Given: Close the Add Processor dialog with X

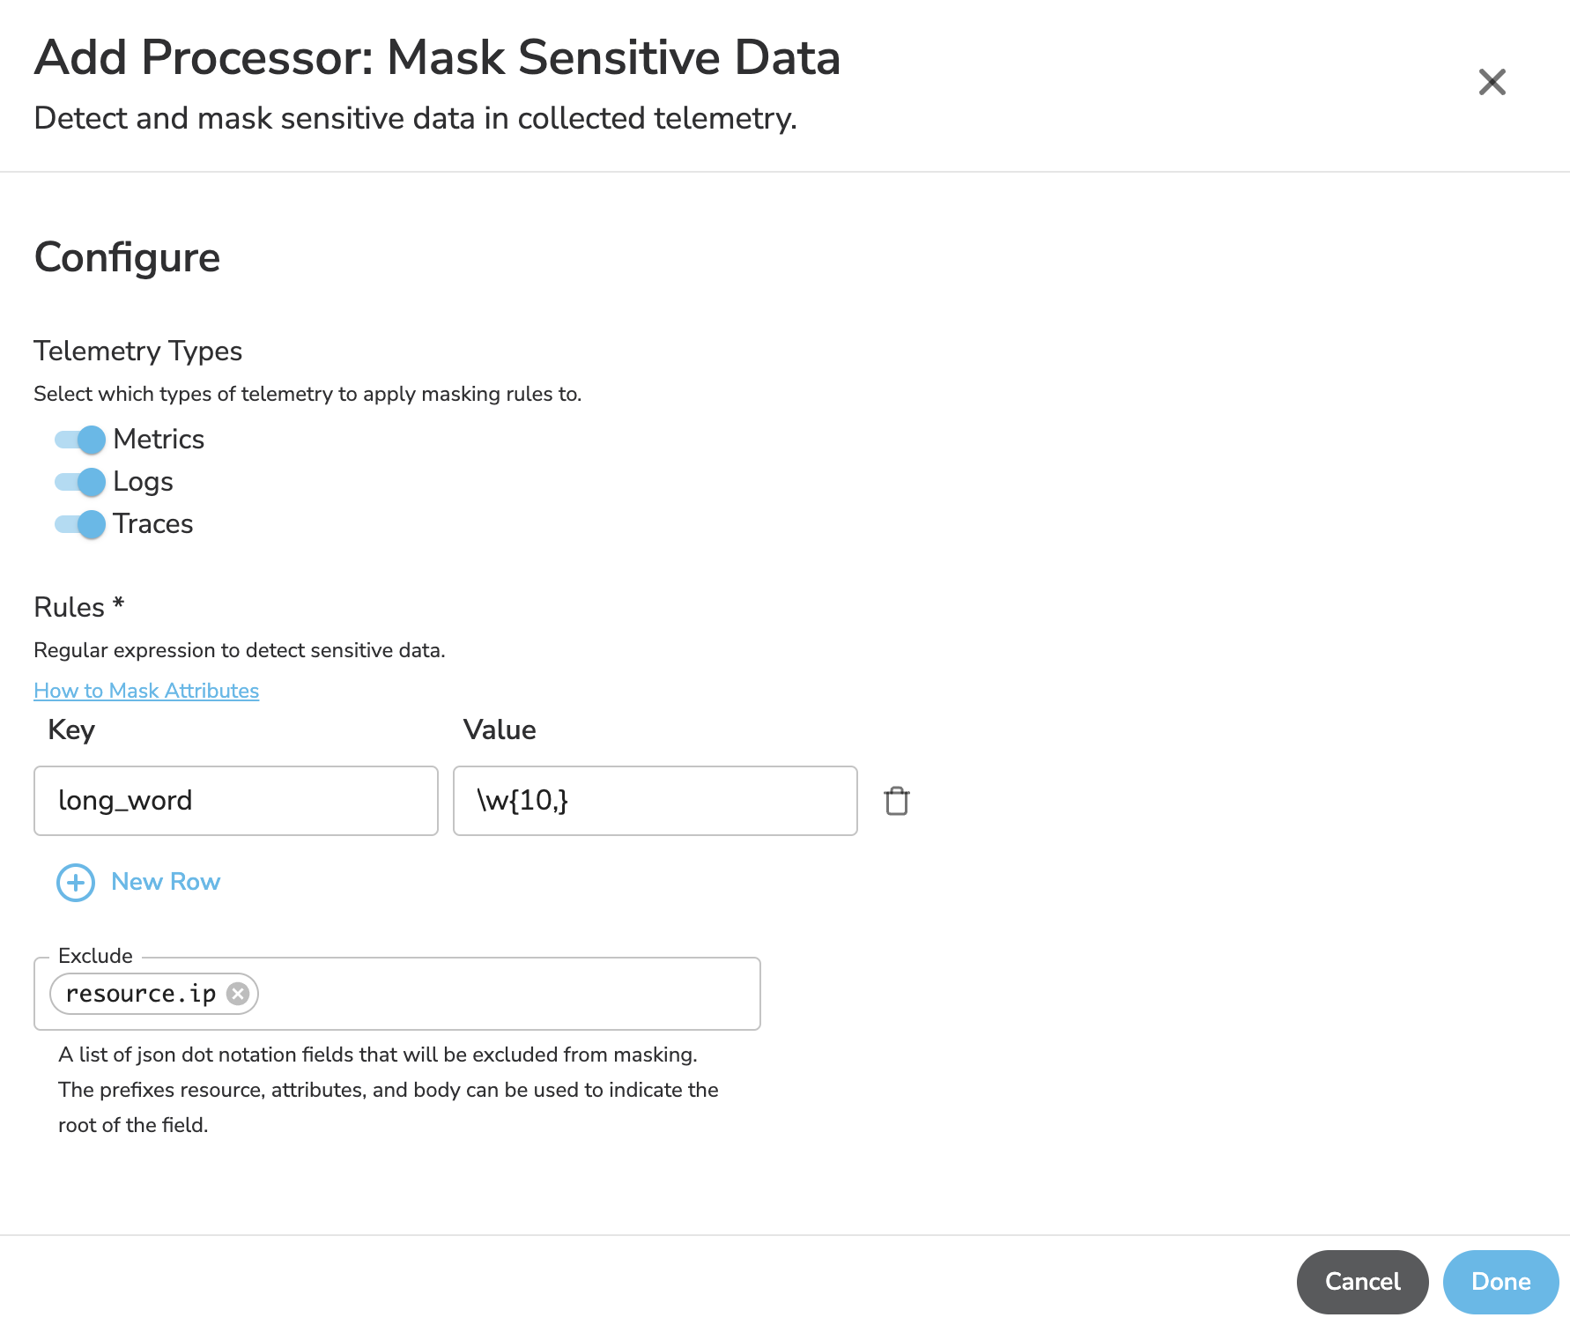Looking at the screenshot, I should 1492,82.
